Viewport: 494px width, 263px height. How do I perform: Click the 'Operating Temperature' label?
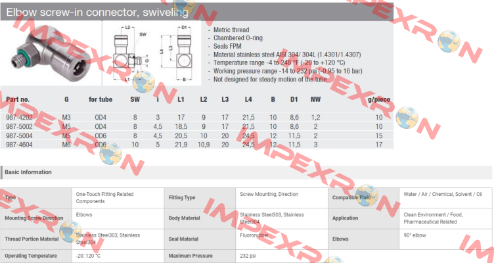(31, 256)
